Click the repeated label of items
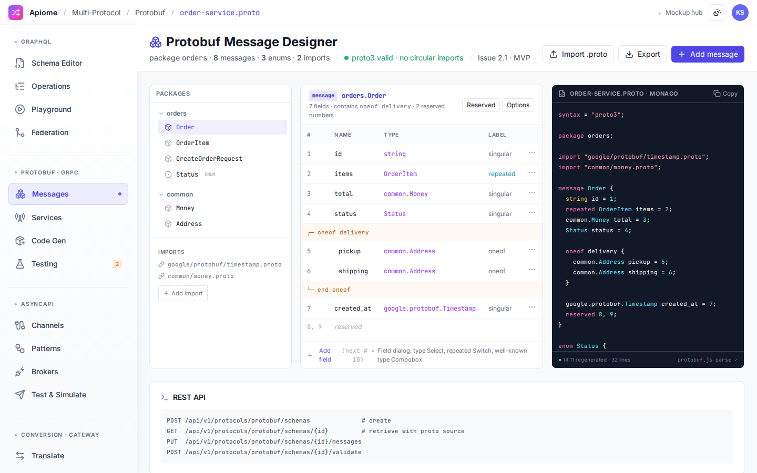The width and height of the screenshot is (757, 473). (x=502, y=174)
